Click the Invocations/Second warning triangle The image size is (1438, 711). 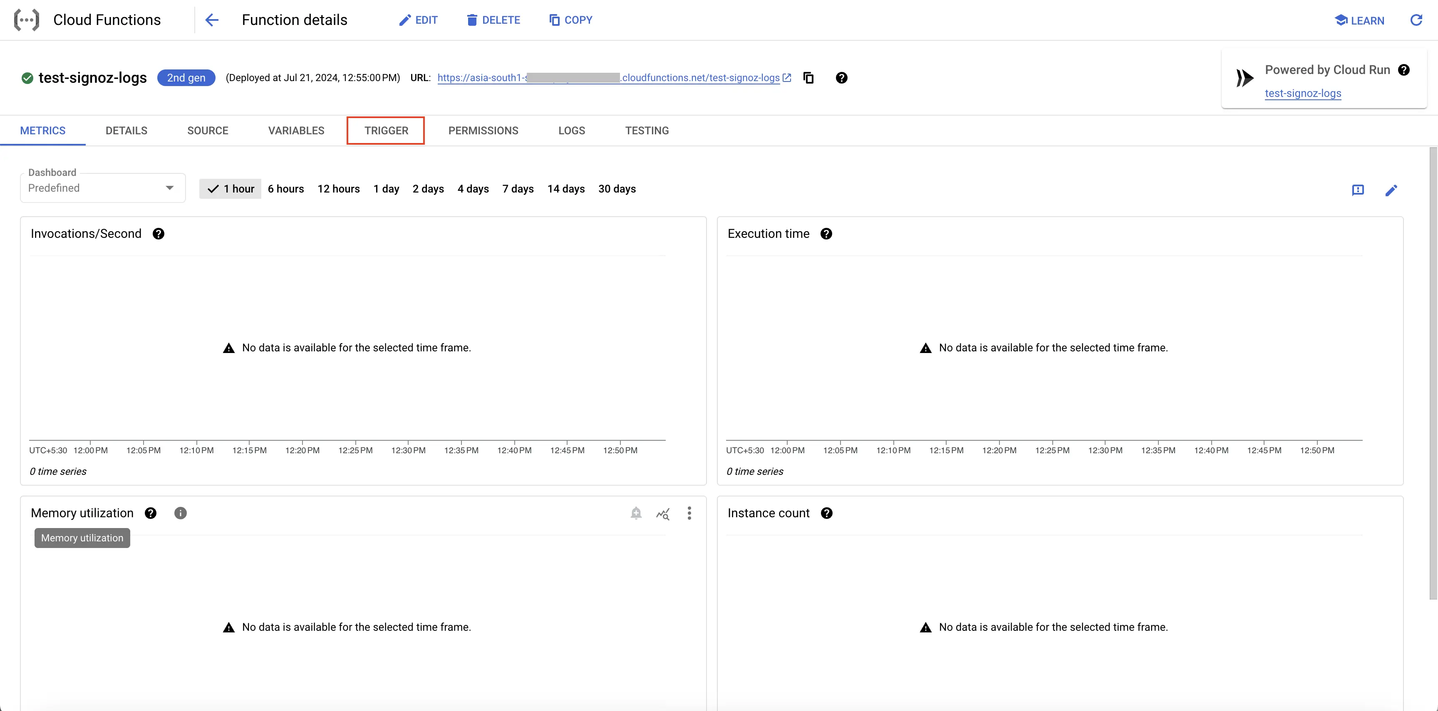point(229,348)
